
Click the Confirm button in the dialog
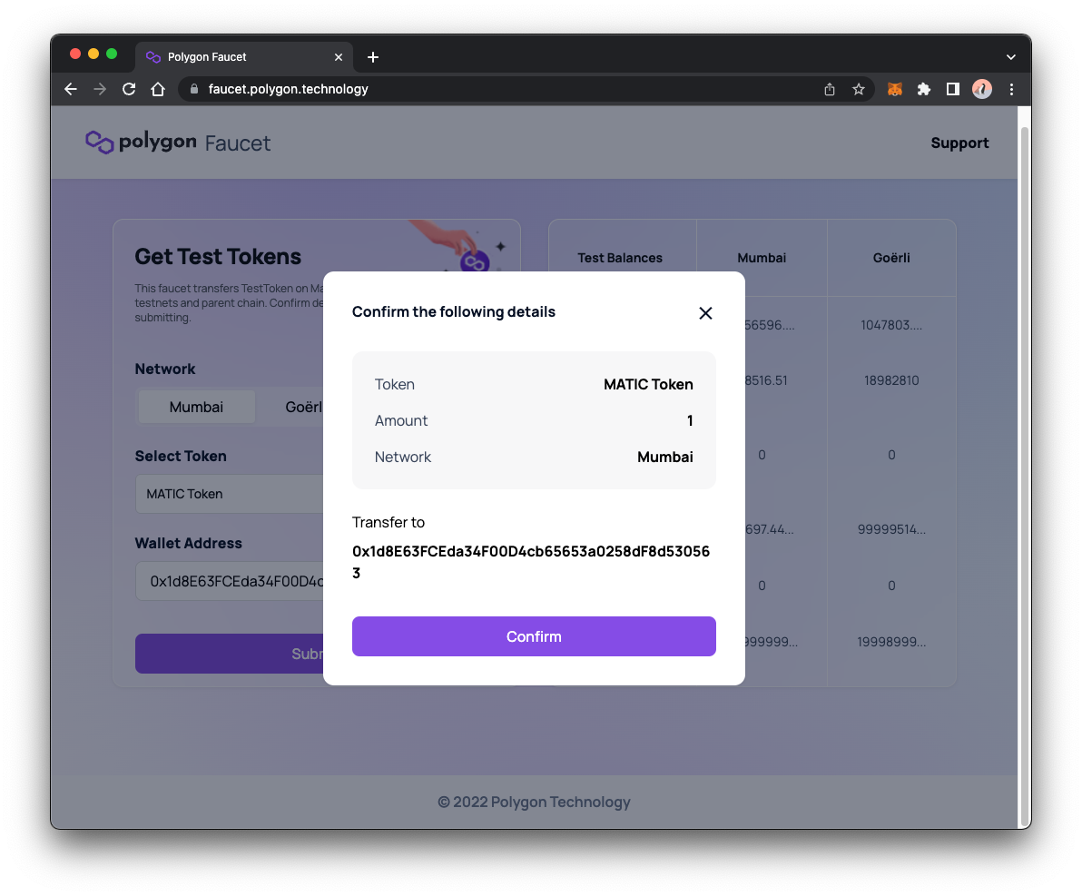pyautogui.click(x=534, y=635)
